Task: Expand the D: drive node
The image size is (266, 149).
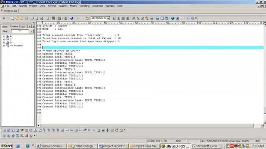Action: pos(4,43)
